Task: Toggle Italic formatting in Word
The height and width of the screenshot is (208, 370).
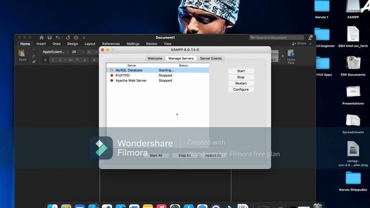Action: coord(53,60)
